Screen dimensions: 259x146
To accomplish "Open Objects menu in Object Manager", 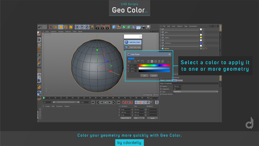I will coord(180,26).
